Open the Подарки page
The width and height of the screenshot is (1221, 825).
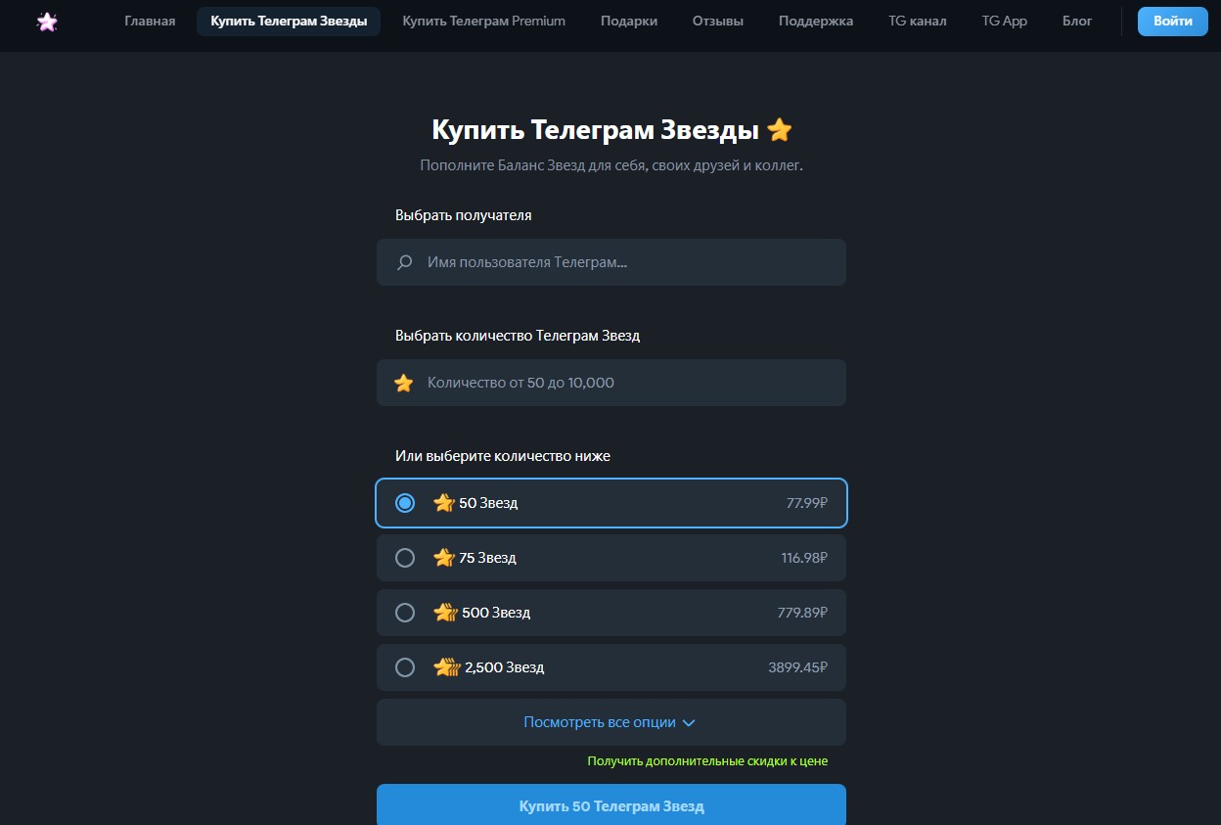pyautogui.click(x=629, y=21)
